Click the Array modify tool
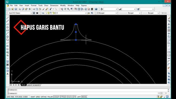 coord(169,31)
